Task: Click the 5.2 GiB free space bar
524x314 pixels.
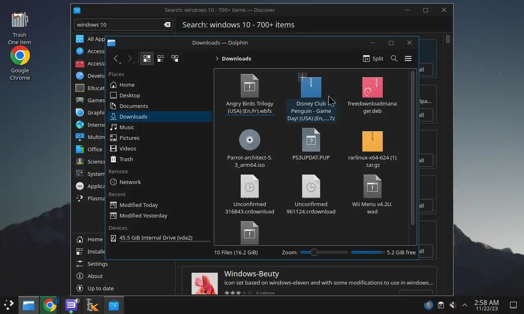Action: [368, 252]
